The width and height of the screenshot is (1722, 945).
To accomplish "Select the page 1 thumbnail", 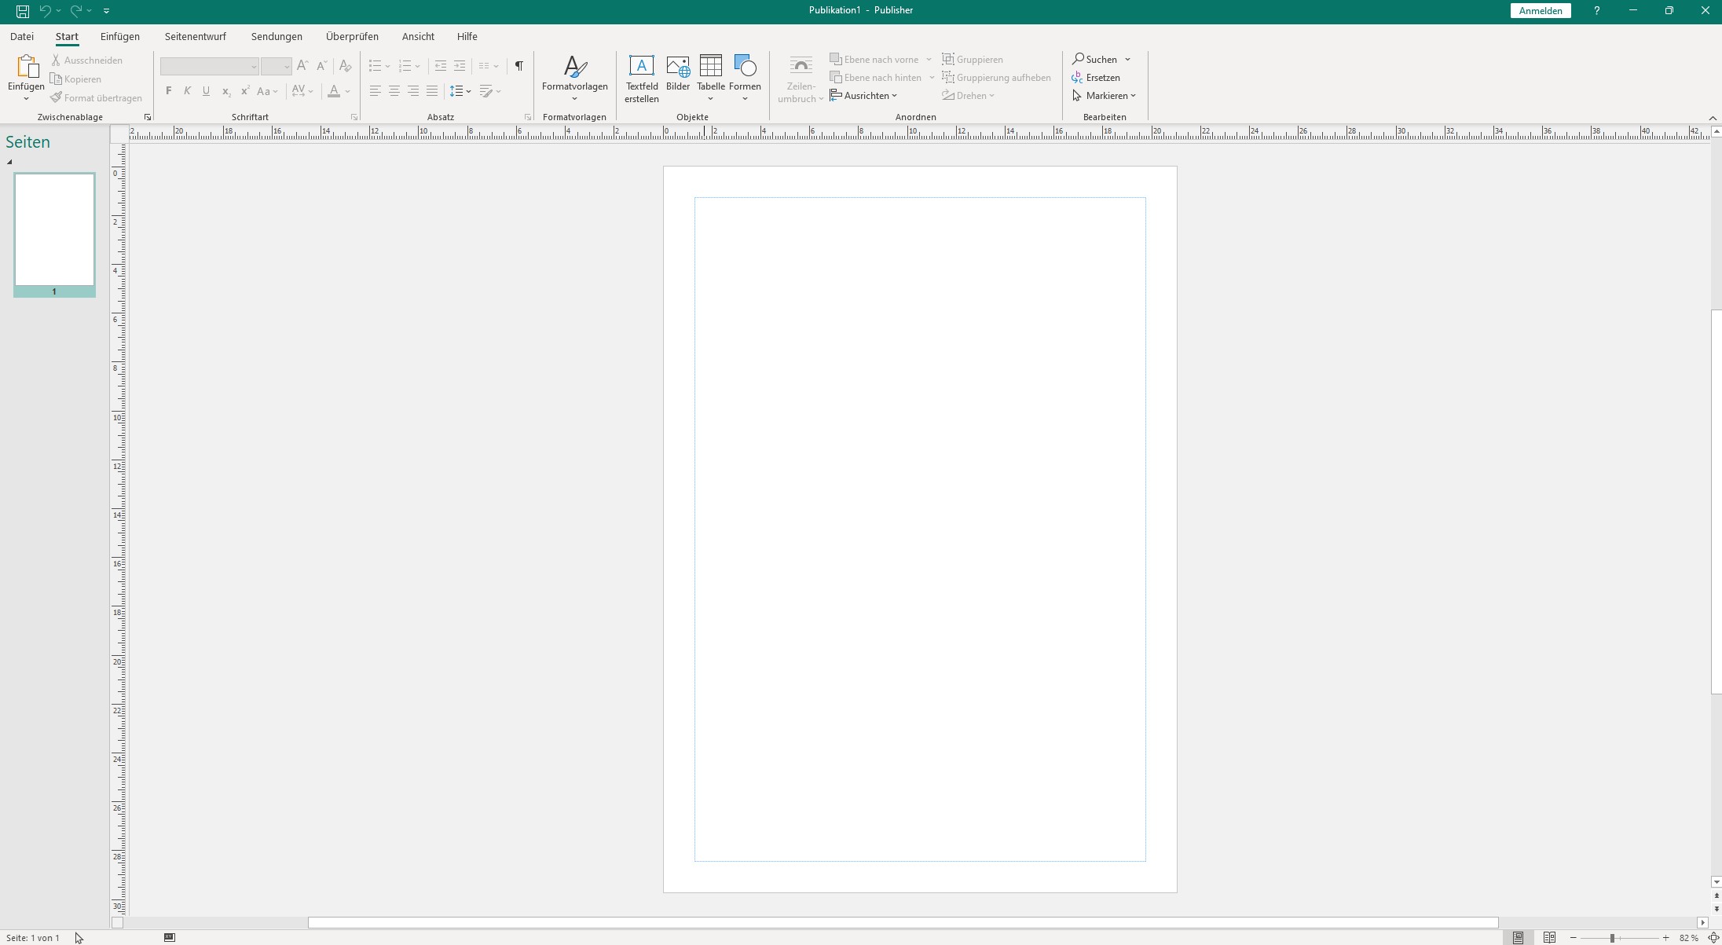I will (54, 229).
